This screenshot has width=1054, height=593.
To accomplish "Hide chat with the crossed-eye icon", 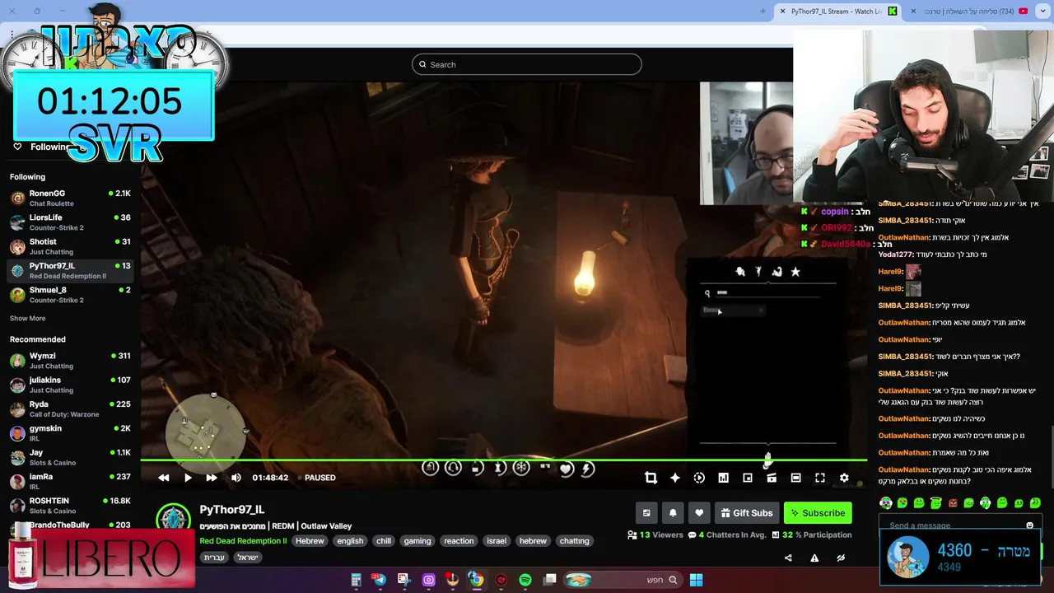I will [x=841, y=558].
